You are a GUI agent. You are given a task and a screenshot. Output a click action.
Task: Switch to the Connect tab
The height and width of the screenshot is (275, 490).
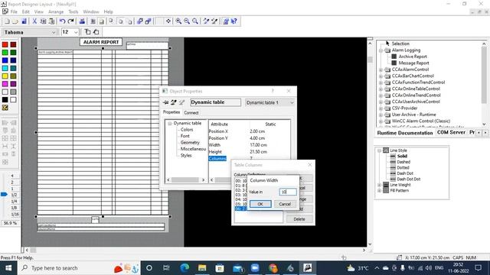(x=191, y=112)
